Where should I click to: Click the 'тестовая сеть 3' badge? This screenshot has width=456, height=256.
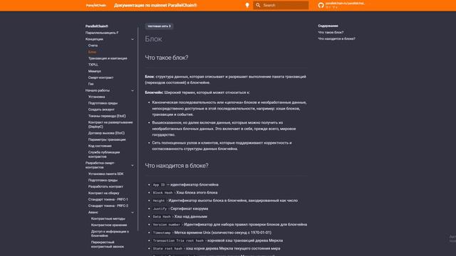159,26
